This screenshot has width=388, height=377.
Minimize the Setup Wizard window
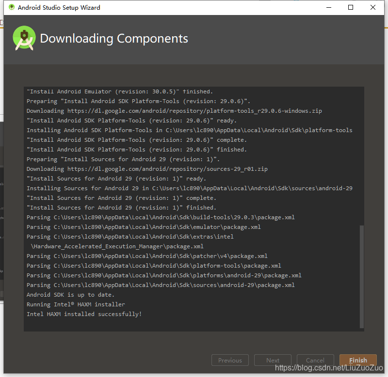coord(329,7)
